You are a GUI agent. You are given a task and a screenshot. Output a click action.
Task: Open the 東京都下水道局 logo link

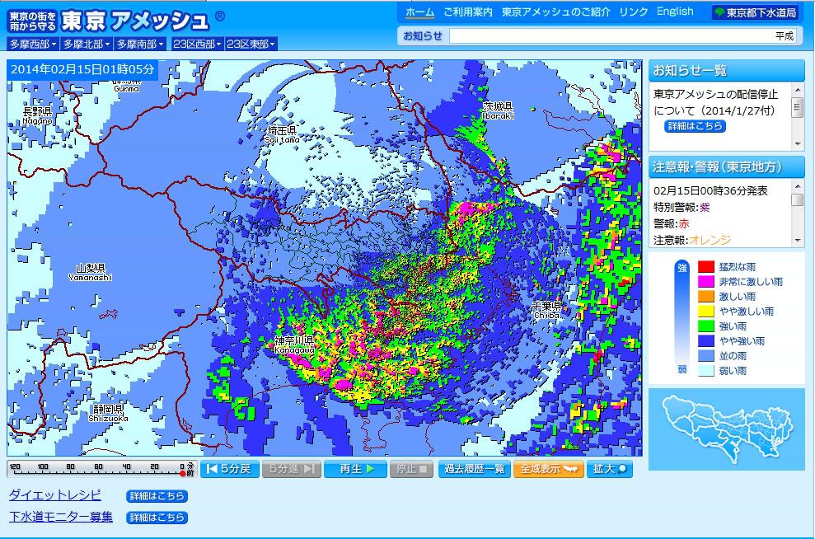[x=755, y=12]
